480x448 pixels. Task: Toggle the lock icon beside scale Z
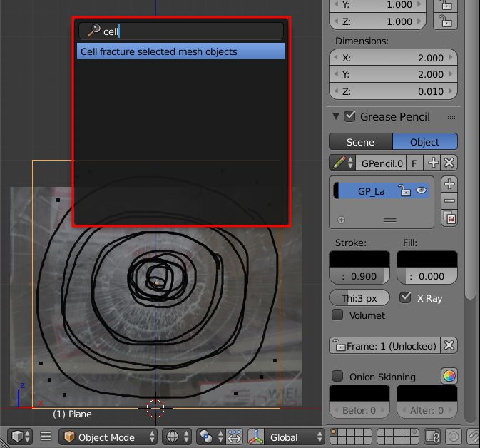click(x=445, y=21)
